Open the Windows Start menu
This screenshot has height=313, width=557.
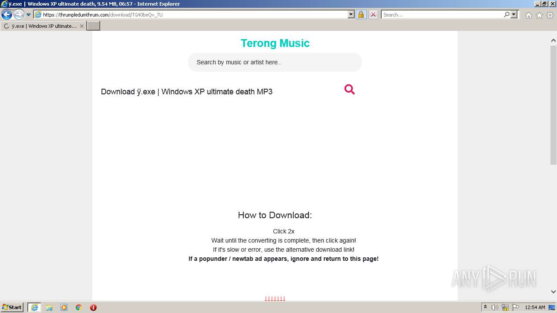[x=12, y=307]
